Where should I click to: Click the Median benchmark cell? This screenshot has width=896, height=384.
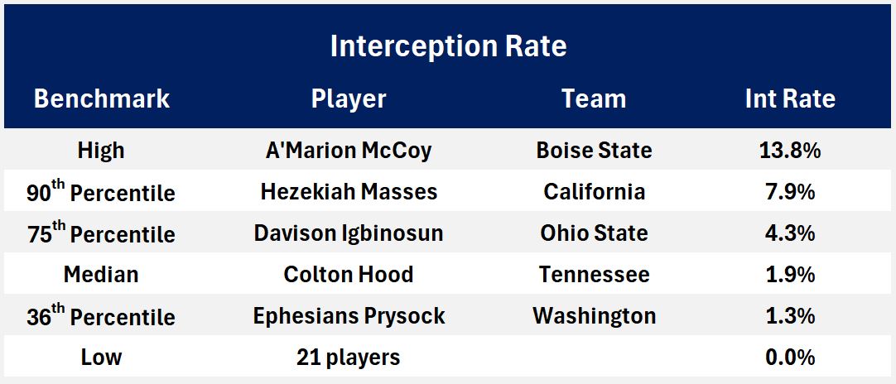101,275
